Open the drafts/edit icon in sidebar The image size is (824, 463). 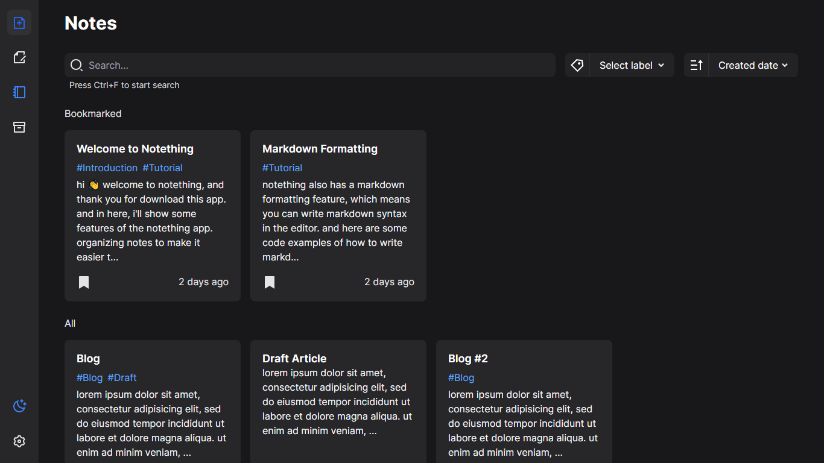click(x=19, y=57)
